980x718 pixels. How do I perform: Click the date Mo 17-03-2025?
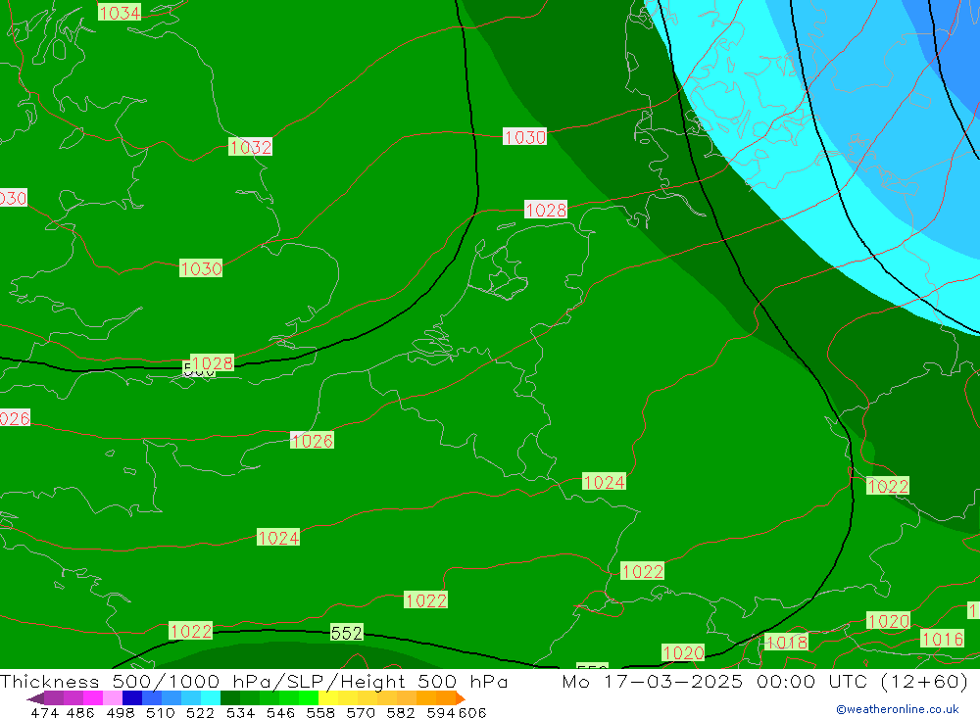coord(653,681)
